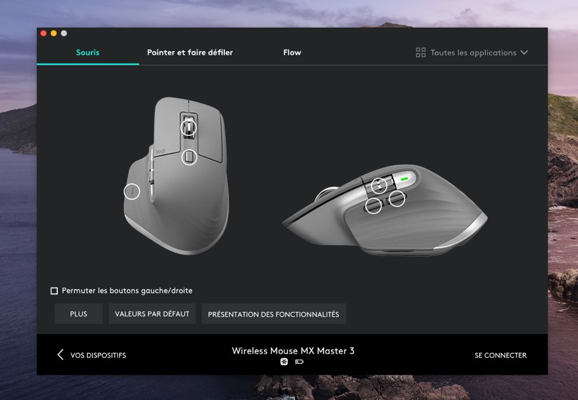Click the Bluetooth connection status icon
Viewport: 578px width, 400px height.
tap(284, 362)
